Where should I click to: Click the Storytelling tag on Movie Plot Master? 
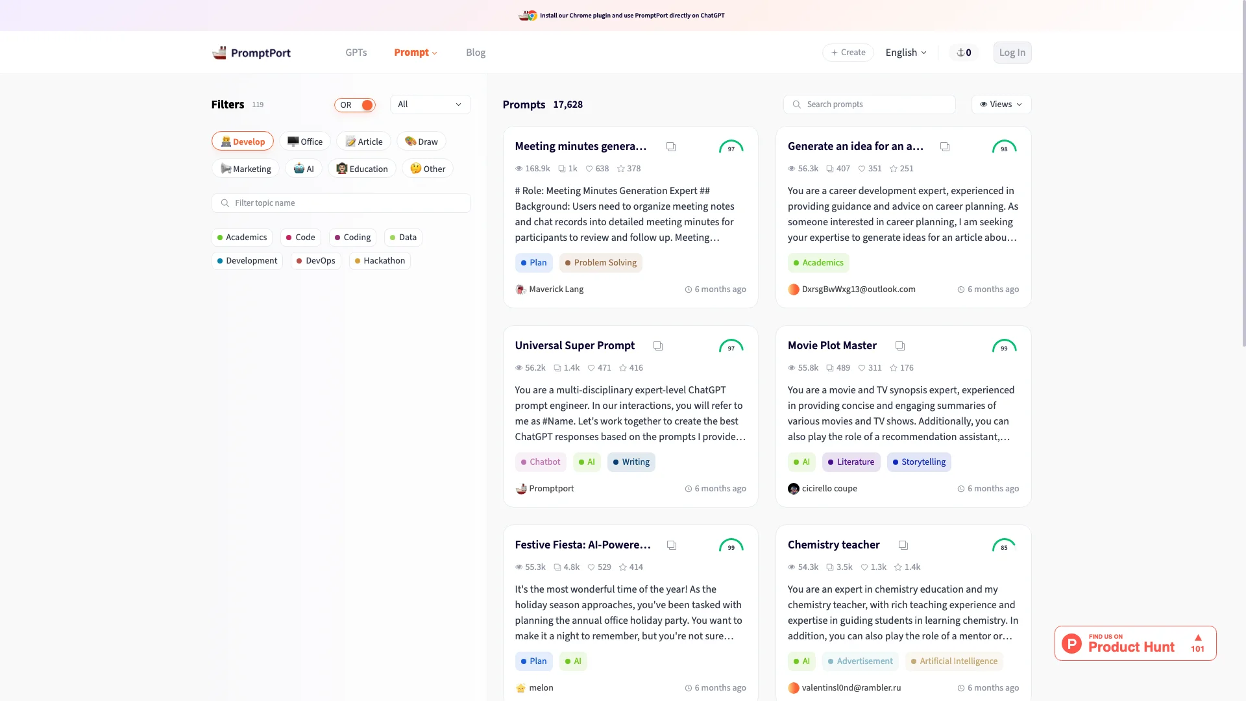tap(919, 462)
